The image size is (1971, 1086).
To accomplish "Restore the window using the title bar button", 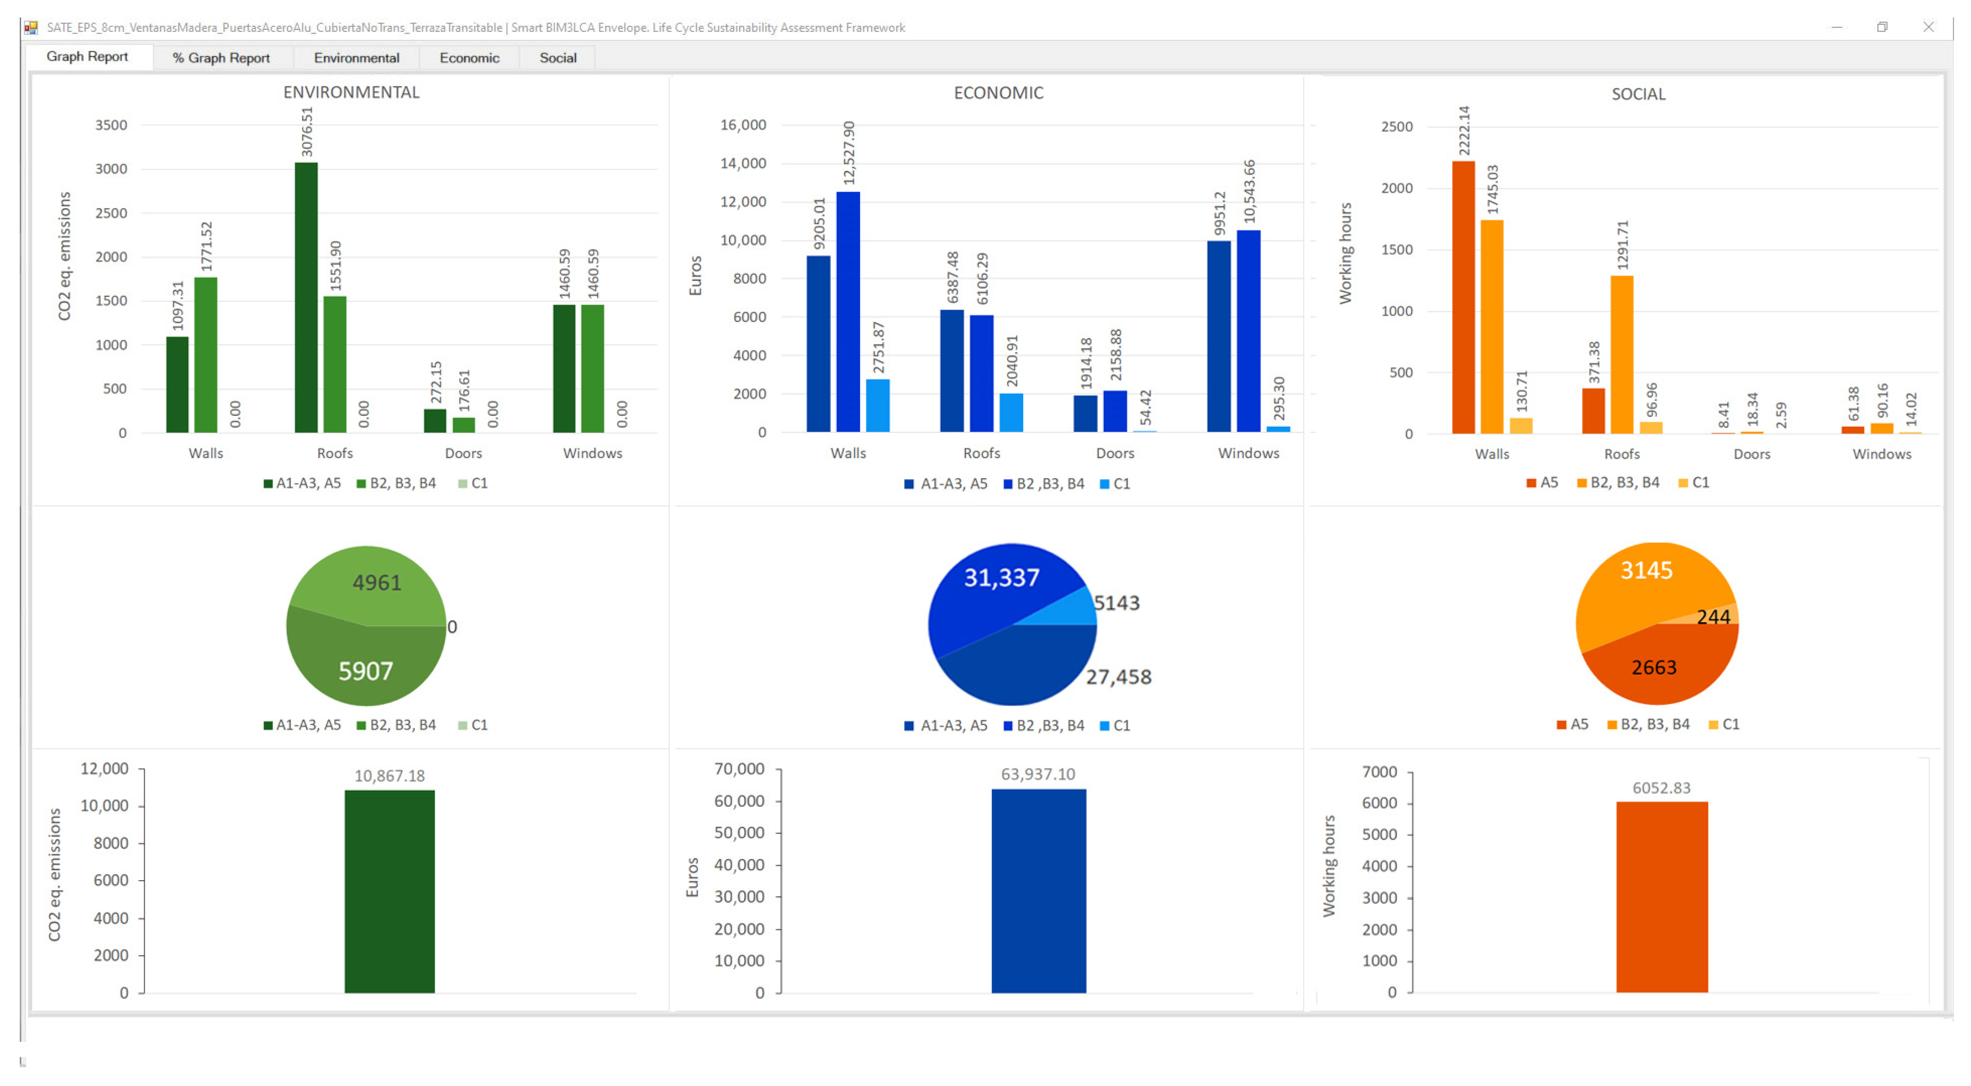I will 1882,27.
